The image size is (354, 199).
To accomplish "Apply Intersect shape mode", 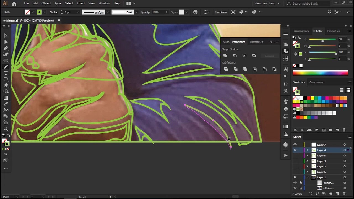I will [244, 56].
